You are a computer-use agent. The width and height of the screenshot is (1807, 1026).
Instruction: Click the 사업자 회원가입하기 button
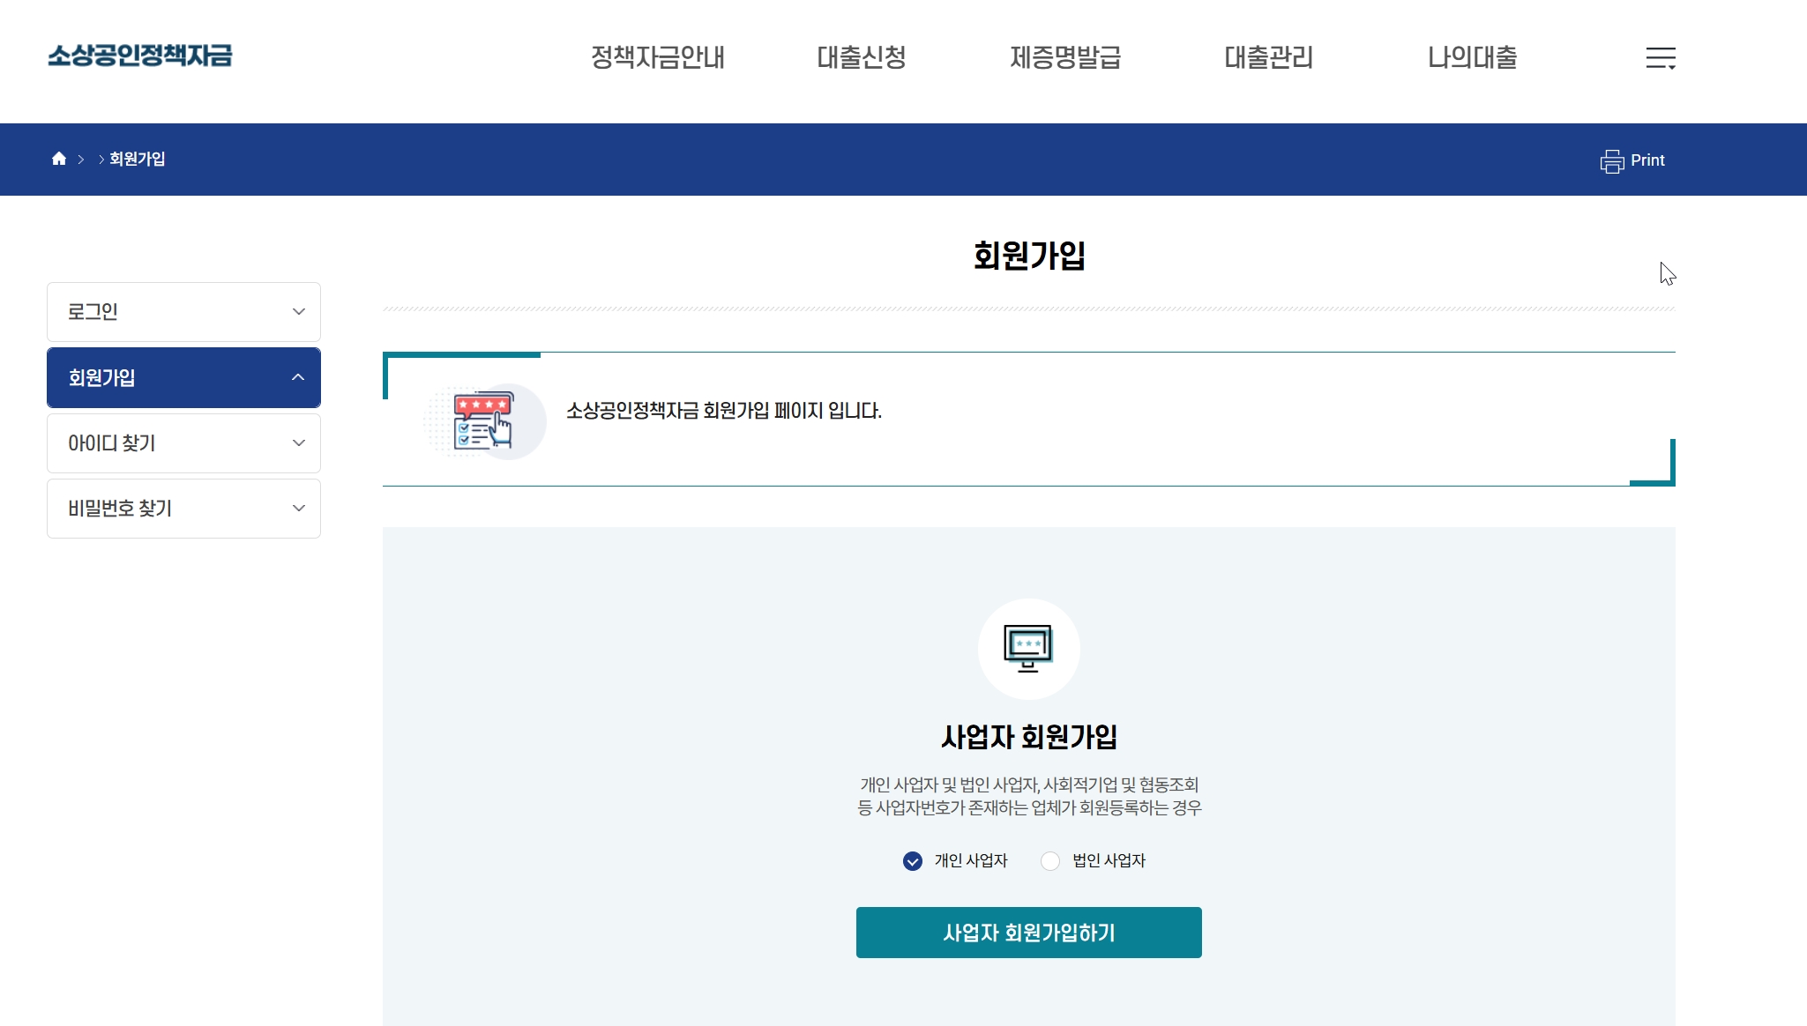point(1028,933)
